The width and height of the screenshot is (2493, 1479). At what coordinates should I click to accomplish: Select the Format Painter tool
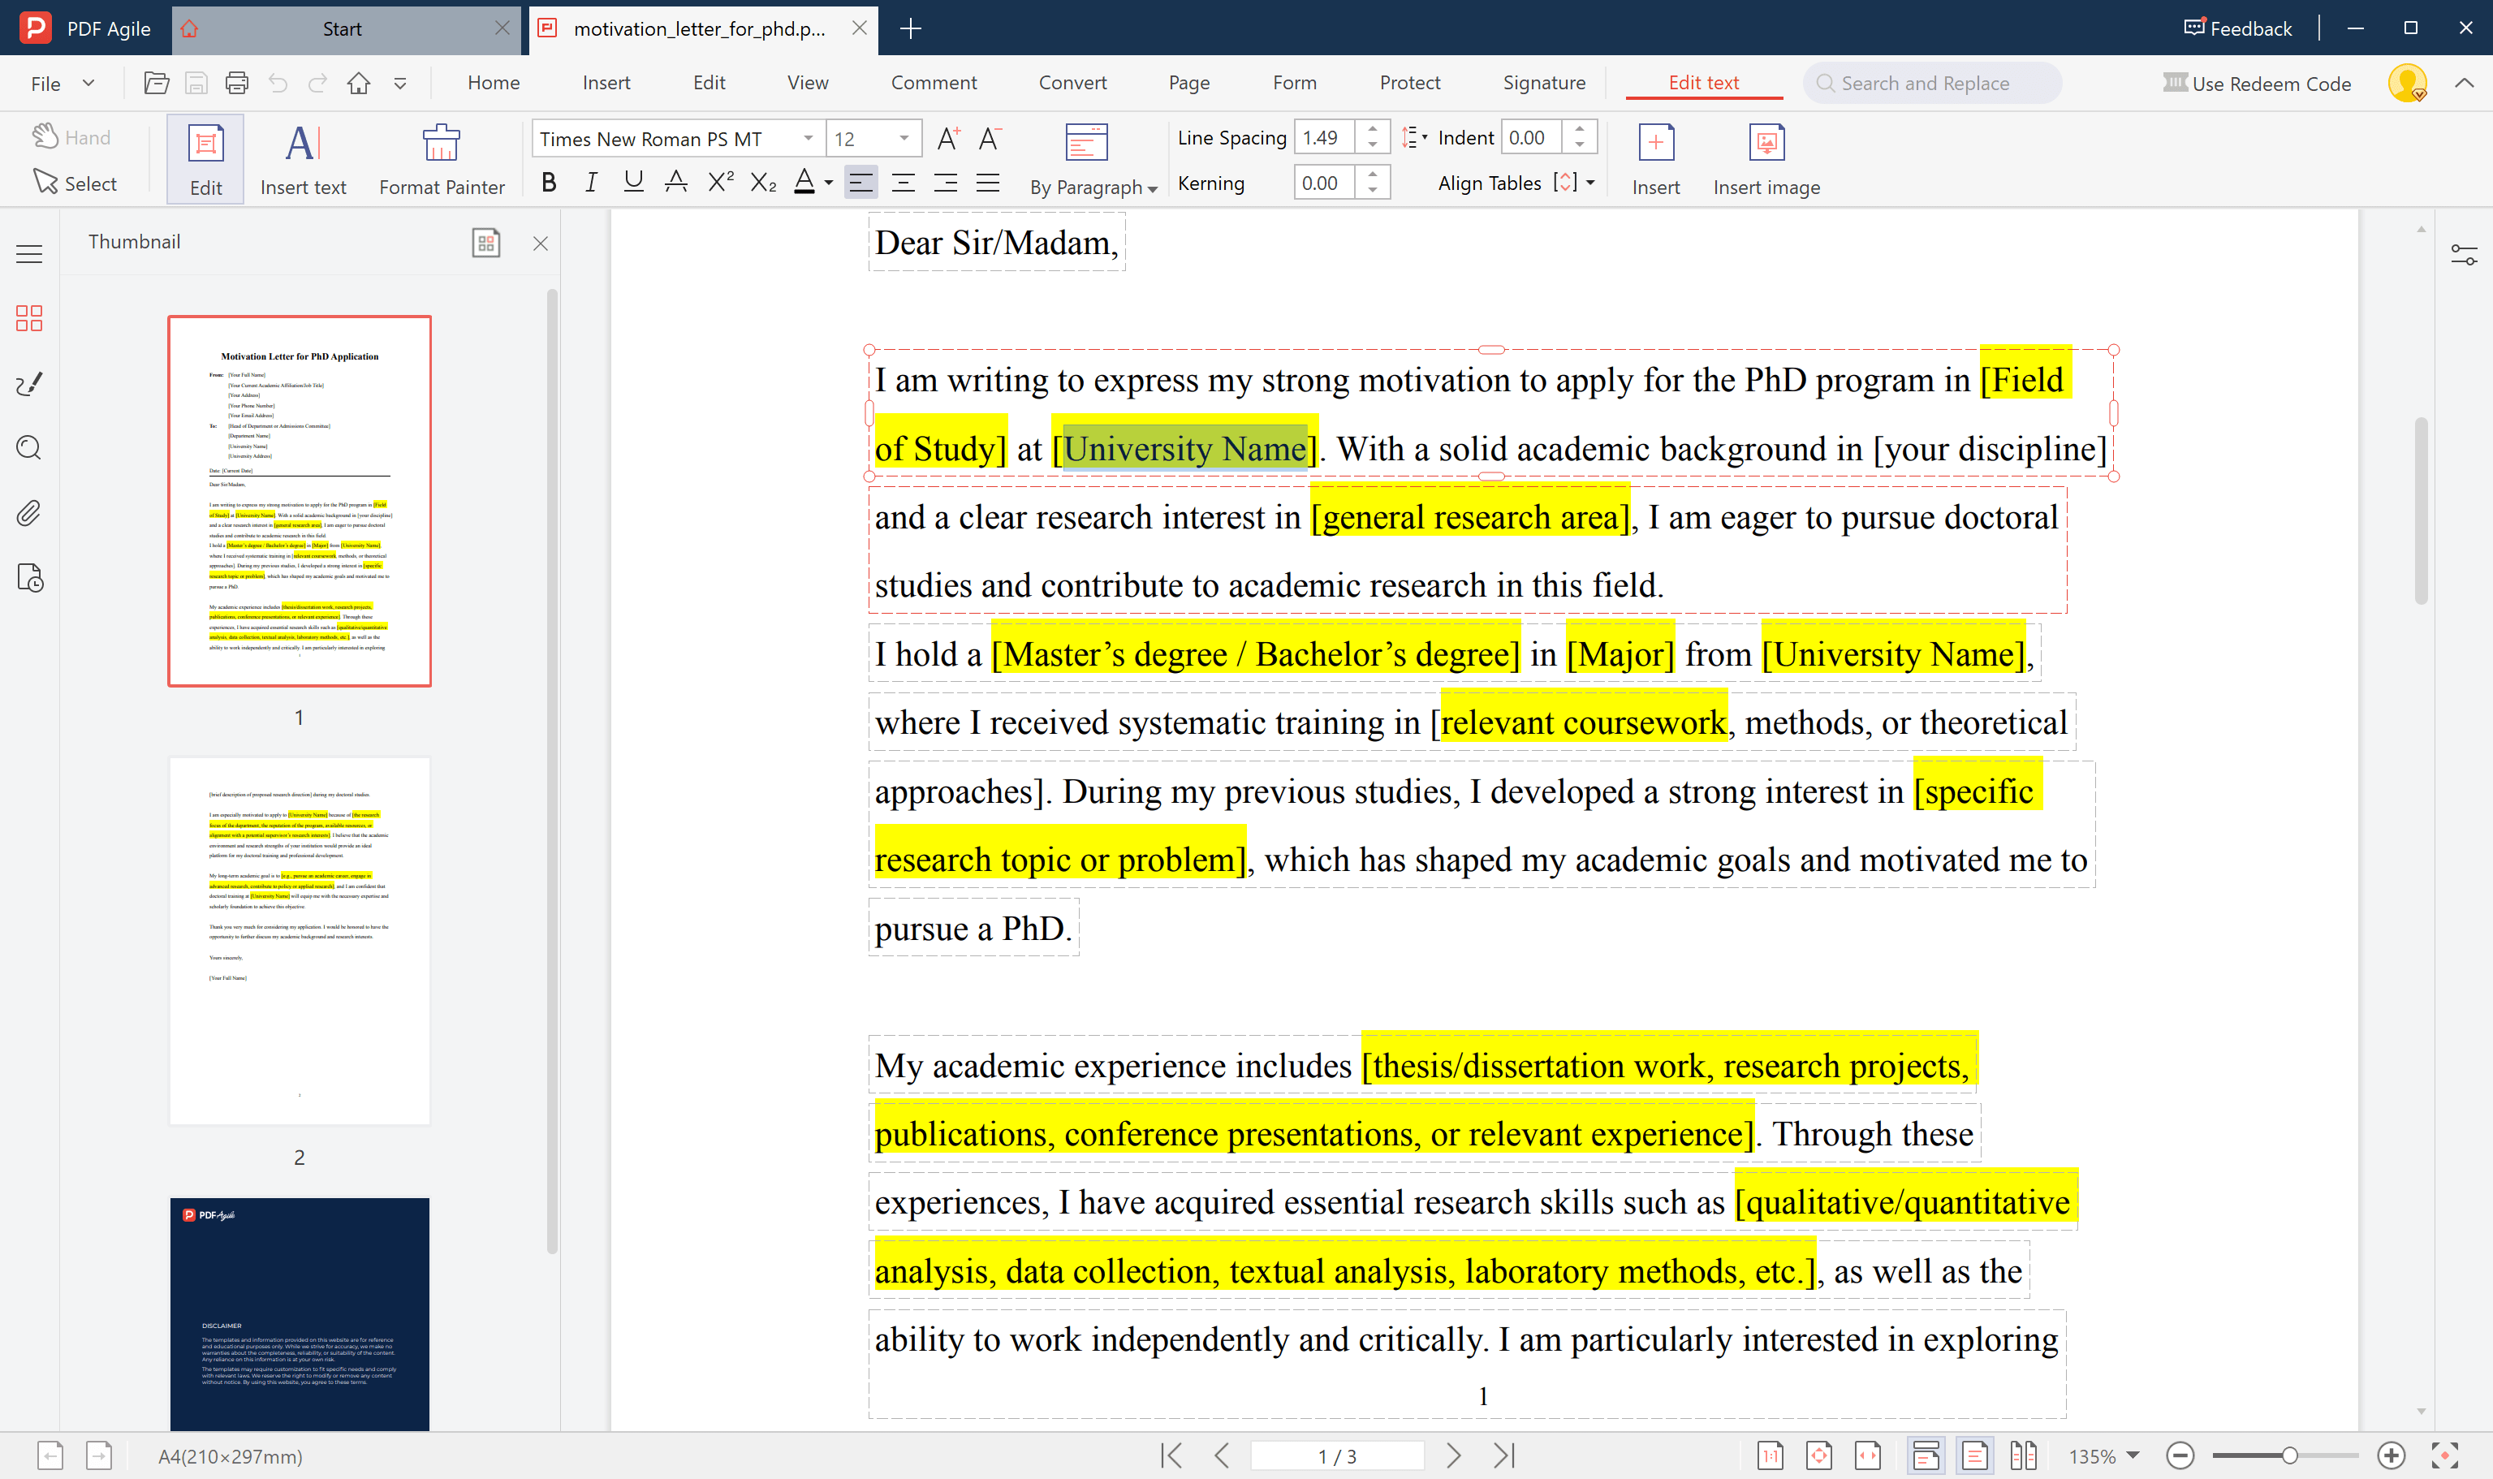442,157
